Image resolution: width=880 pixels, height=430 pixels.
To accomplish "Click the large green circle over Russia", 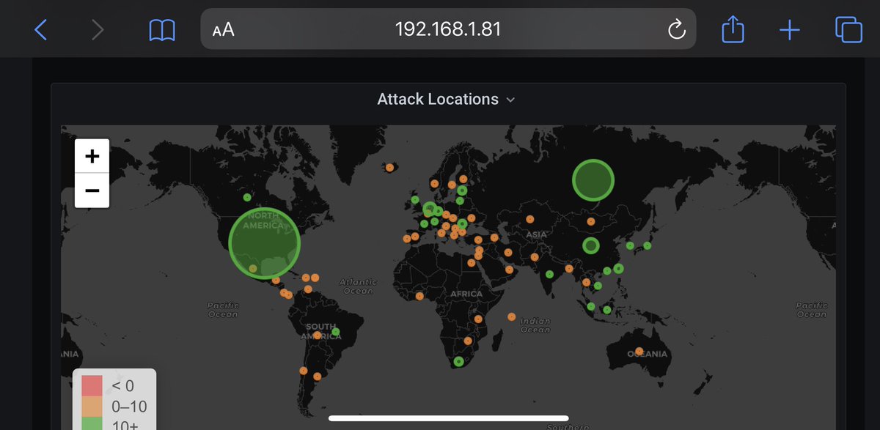I will click(593, 179).
